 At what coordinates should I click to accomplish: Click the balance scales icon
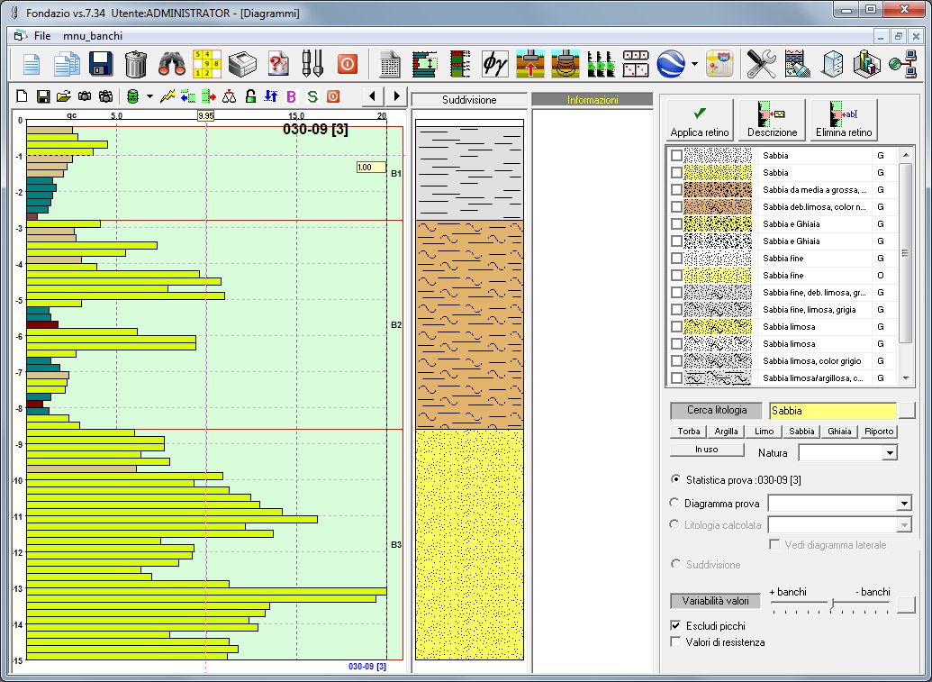(230, 96)
